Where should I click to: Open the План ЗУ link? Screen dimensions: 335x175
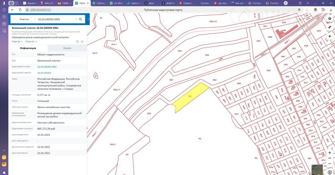17,42
